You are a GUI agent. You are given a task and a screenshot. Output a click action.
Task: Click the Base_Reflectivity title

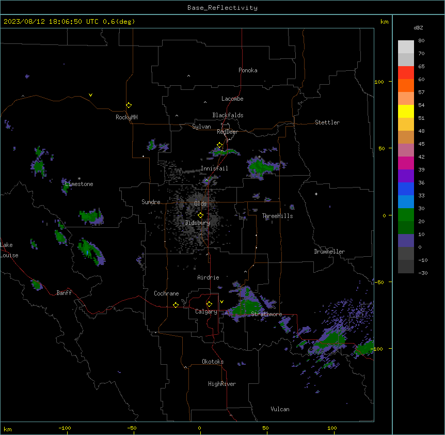click(223, 8)
